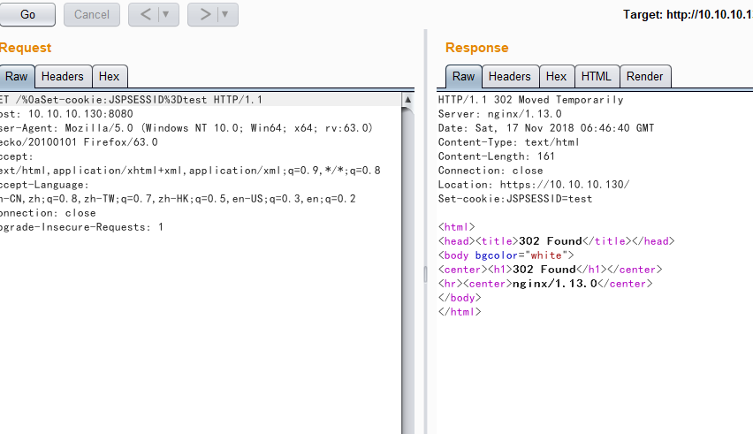Select the Response Raw tab
Image resolution: width=753 pixels, height=434 pixels.
(x=463, y=77)
